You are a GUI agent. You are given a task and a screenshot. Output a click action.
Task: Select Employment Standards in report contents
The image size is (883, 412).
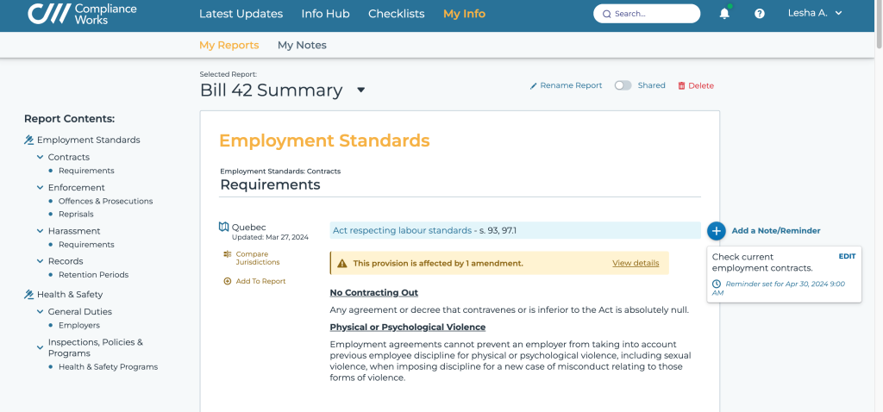(x=89, y=140)
